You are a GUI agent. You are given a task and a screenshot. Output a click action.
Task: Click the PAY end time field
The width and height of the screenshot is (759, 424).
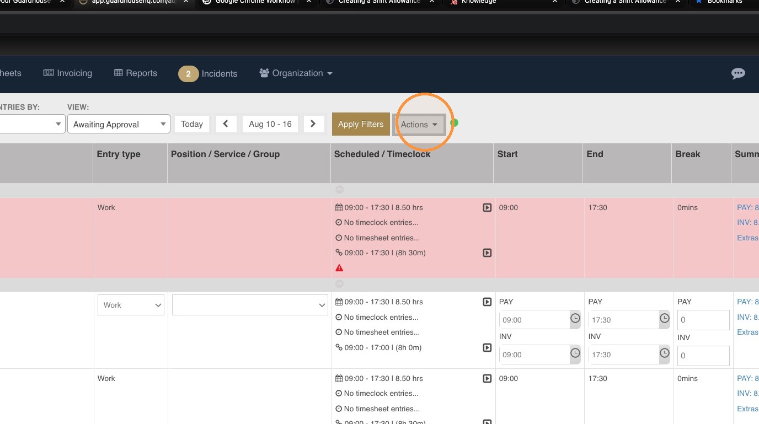(x=624, y=320)
